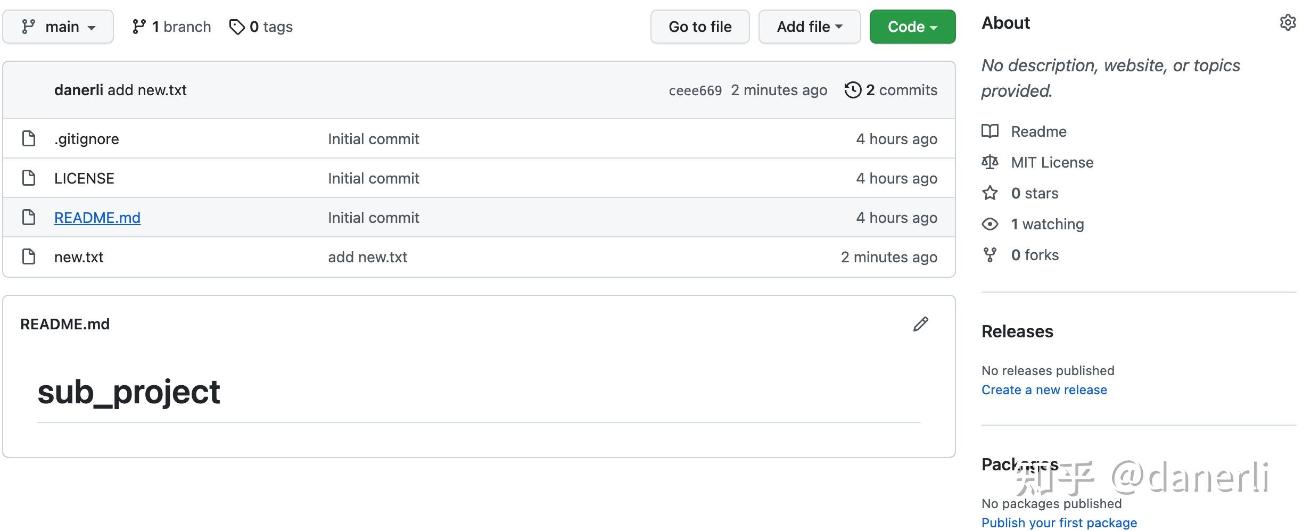Click the Go to file button
The width and height of the screenshot is (1303, 531).
(x=699, y=26)
